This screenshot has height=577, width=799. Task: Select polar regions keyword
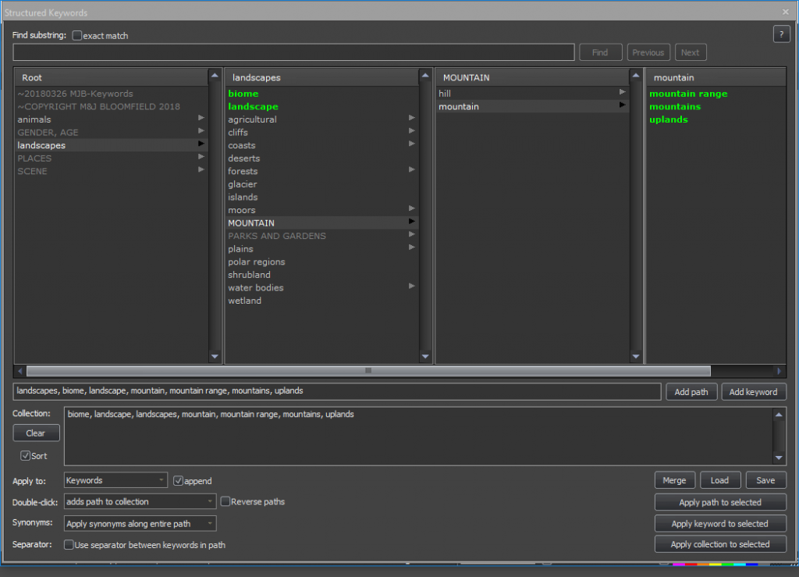click(x=321, y=262)
